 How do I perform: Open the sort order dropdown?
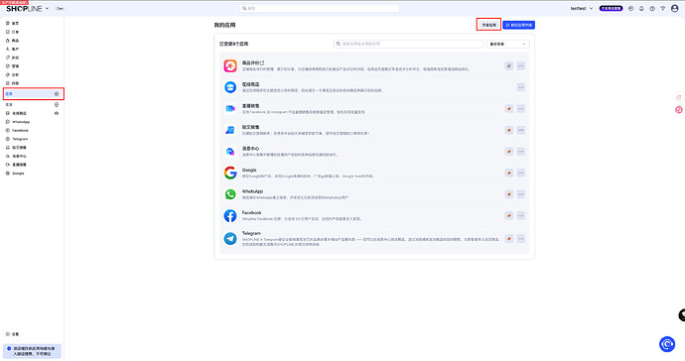point(508,44)
